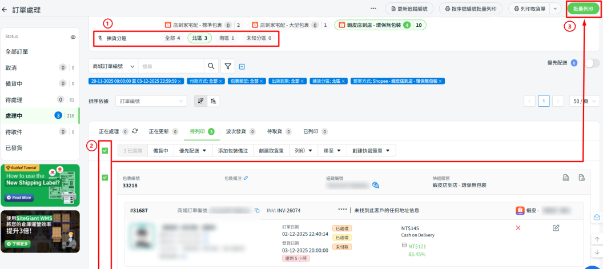
Task: Uncheck the select-all orders checkbox
Action: 105,151
